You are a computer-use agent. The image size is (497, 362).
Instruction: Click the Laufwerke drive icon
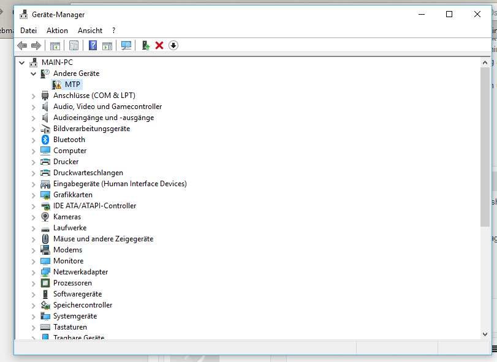coord(45,228)
